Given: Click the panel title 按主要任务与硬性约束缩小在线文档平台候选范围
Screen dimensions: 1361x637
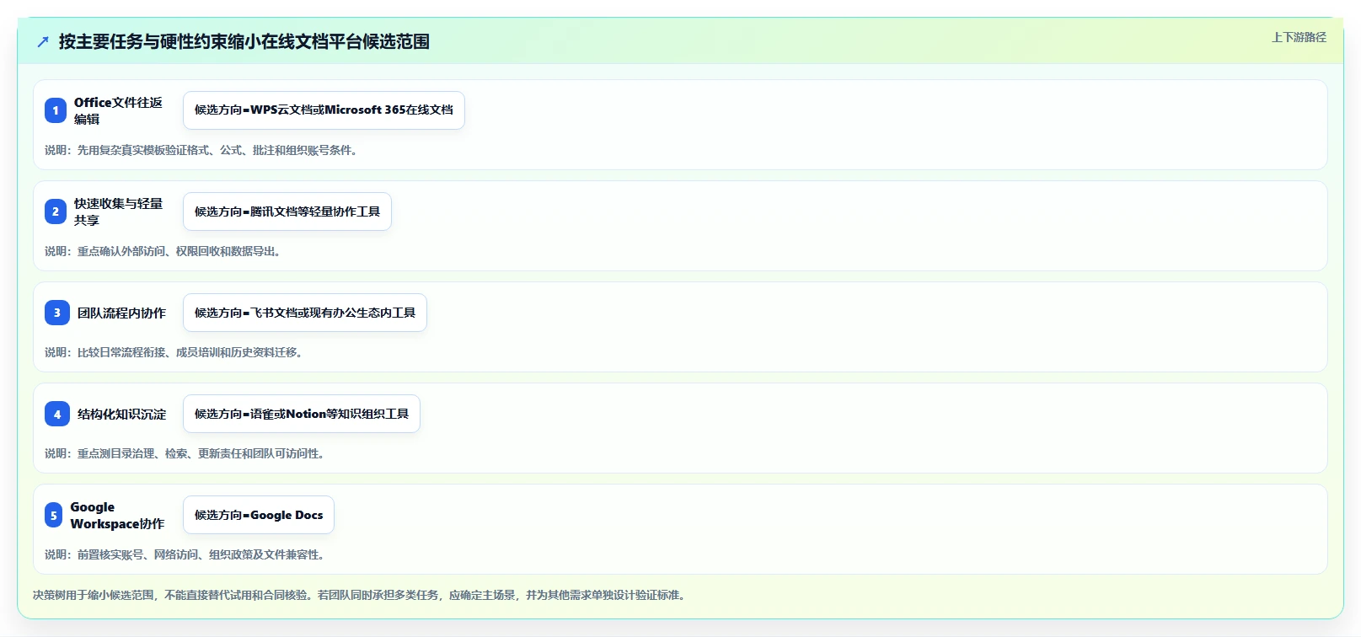Looking at the screenshot, I should [x=244, y=41].
